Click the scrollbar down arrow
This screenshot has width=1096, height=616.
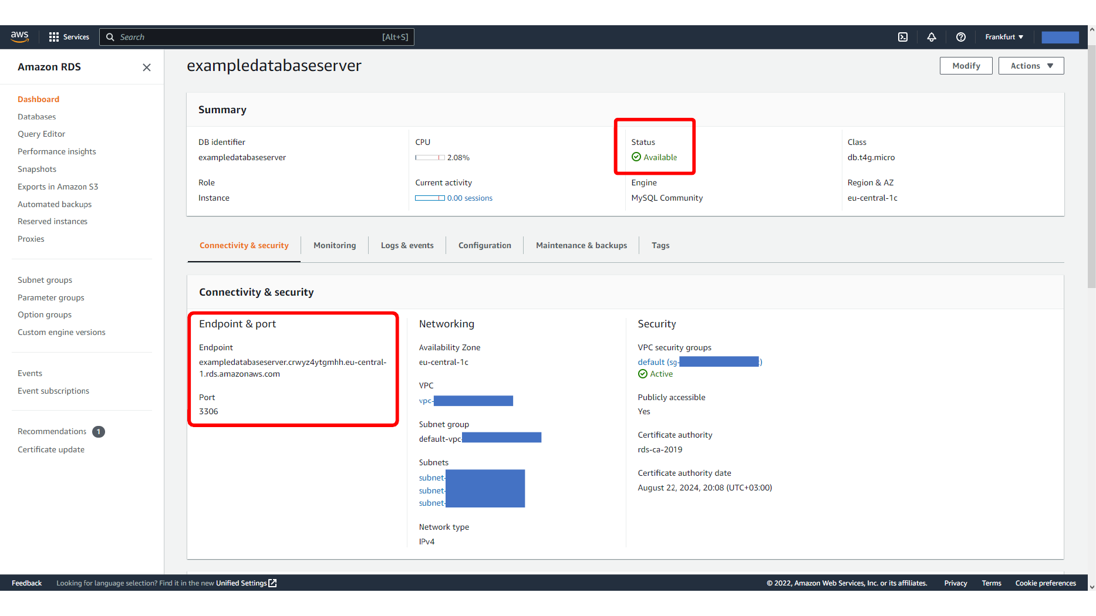point(1092,586)
